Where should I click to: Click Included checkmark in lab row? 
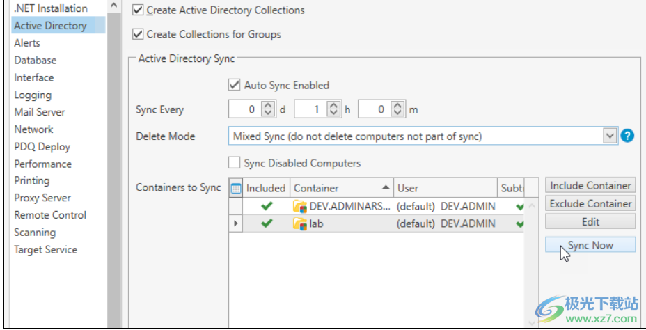(x=267, y=223)
